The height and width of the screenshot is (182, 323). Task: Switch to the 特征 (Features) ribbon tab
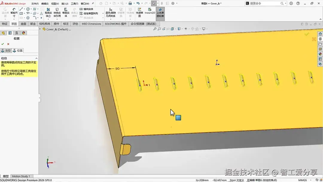(x=4, y=24)
